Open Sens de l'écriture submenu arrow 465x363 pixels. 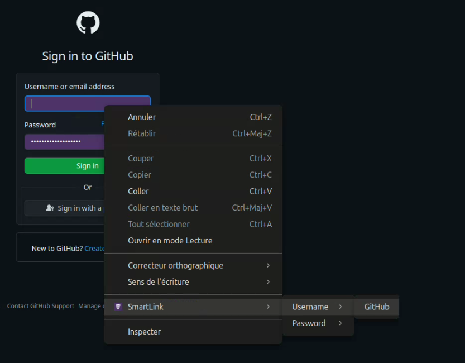pyautogui.click(x=268, y=282)
